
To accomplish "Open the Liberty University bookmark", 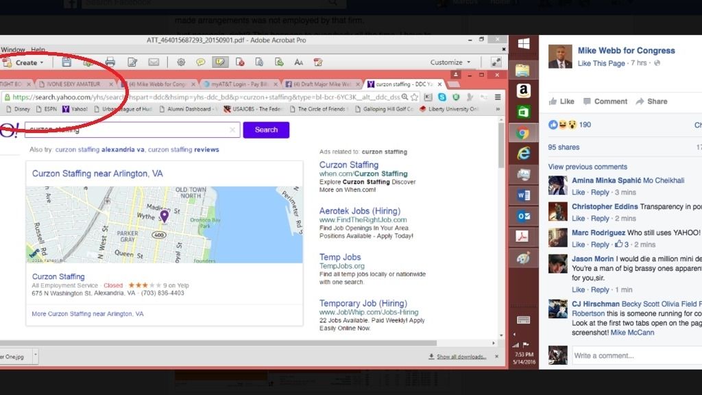I will click(x=449, y=109).
